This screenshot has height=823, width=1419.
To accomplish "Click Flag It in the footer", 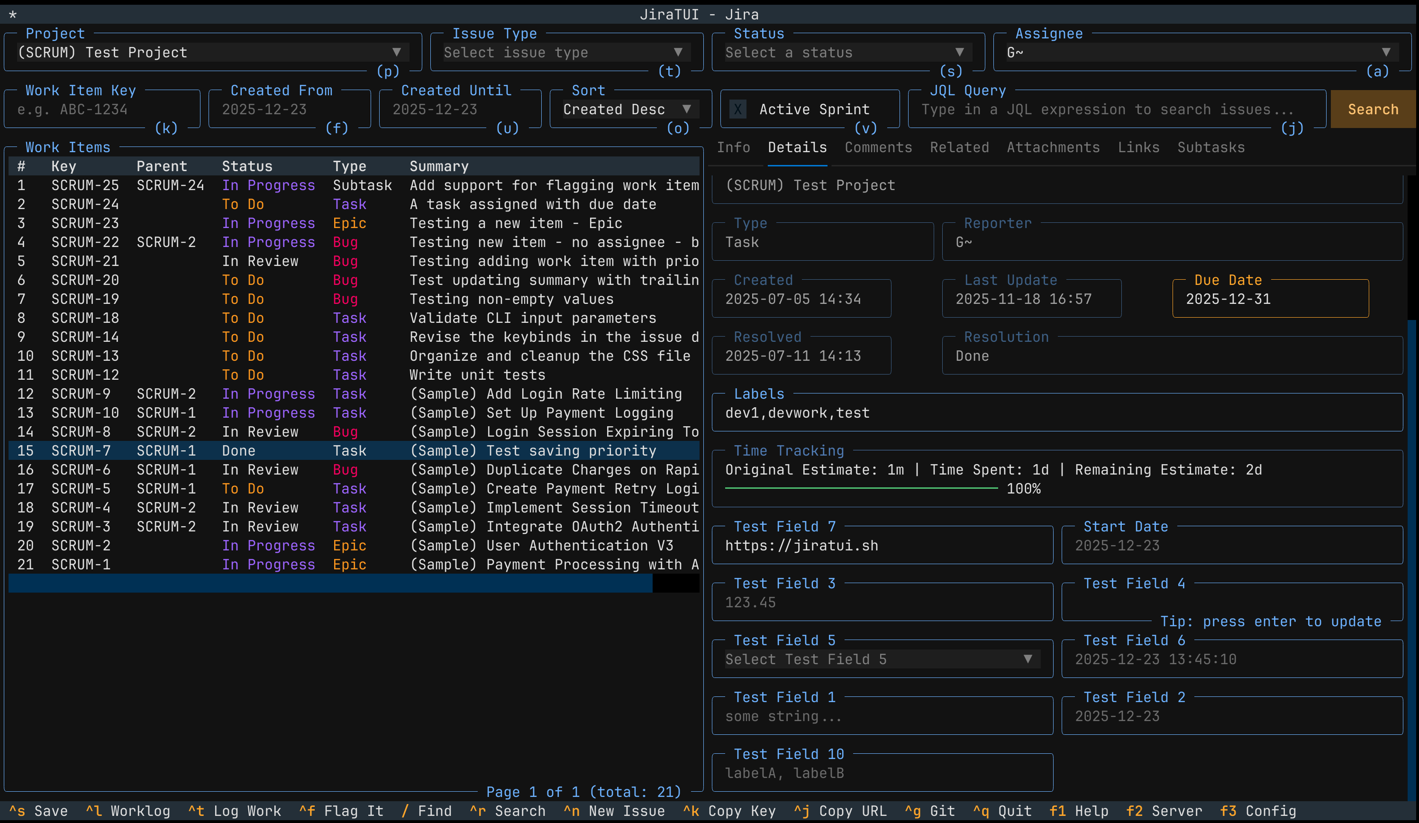I will pyautogui.click(x=341, y=811).
